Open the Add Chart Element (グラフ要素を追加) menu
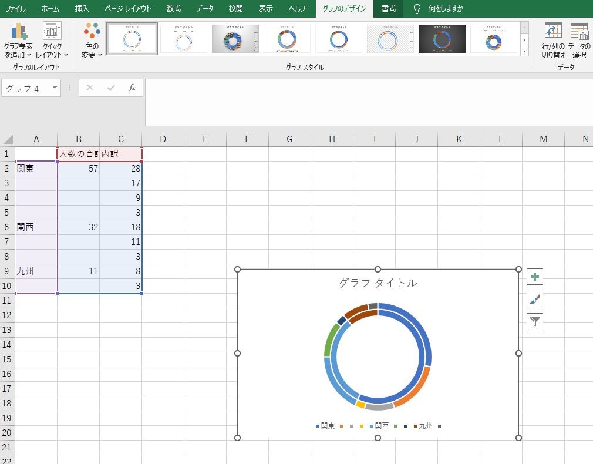Viewport: 593px width, 464px height. click(x=18, y=40)
